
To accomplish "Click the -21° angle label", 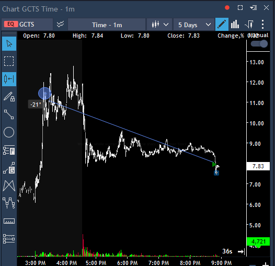I will point(36,105).
